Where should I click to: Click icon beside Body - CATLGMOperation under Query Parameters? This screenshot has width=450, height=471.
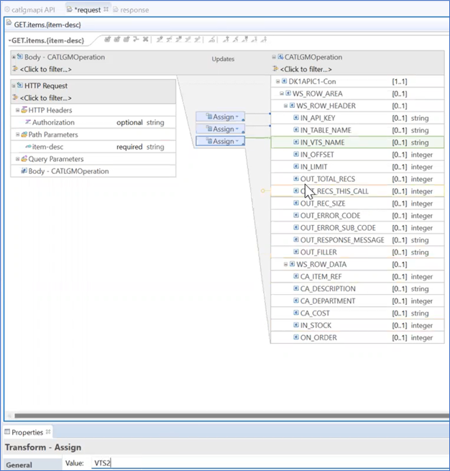pos(24,171)
